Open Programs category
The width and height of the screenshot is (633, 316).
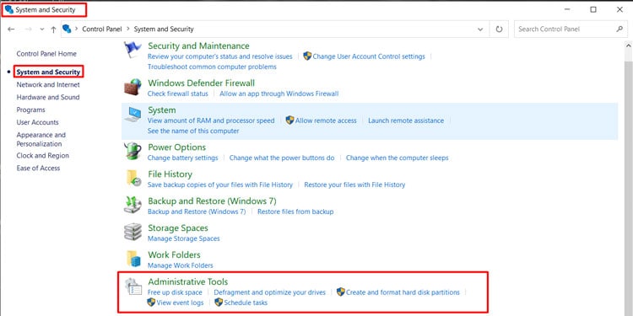pos(30,110)
